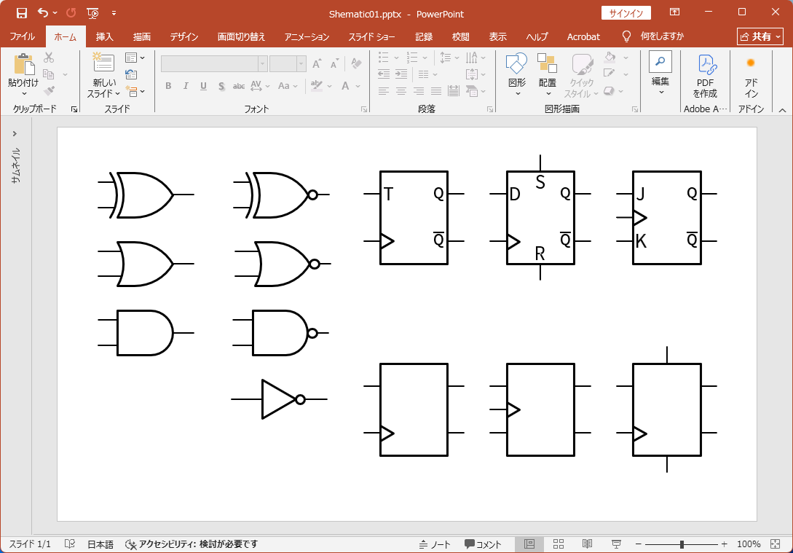The image size is (793, 553).
Task: Open reading view from status bar
Action: [x=587, y=544]
